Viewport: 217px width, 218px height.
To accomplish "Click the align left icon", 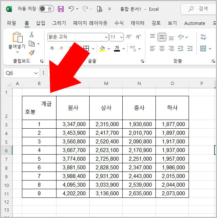I will point(153,49).
